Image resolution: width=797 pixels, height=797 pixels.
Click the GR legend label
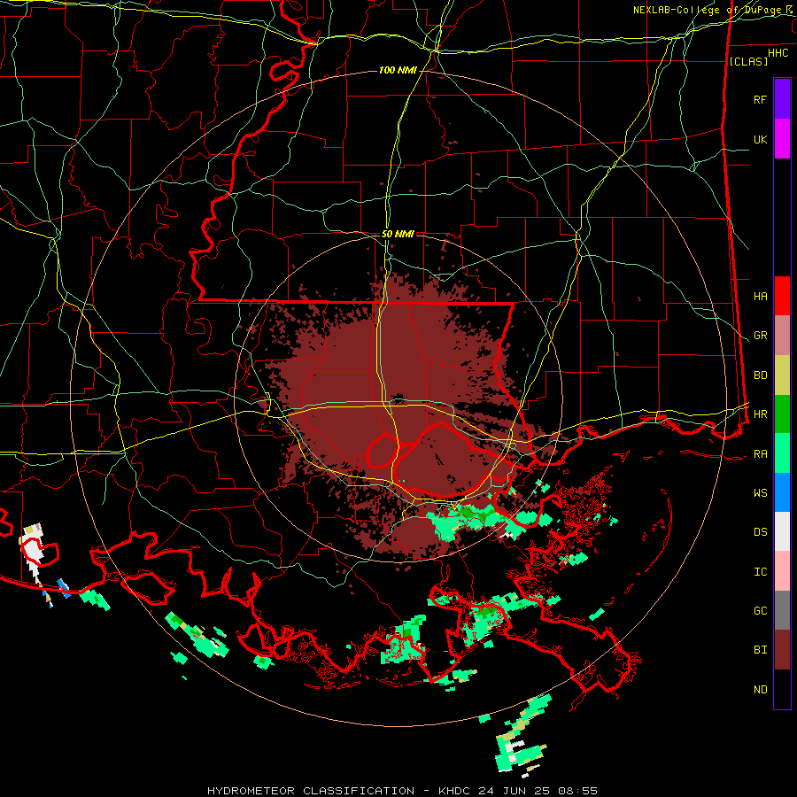pyautogui.click(x=761, y=336)
